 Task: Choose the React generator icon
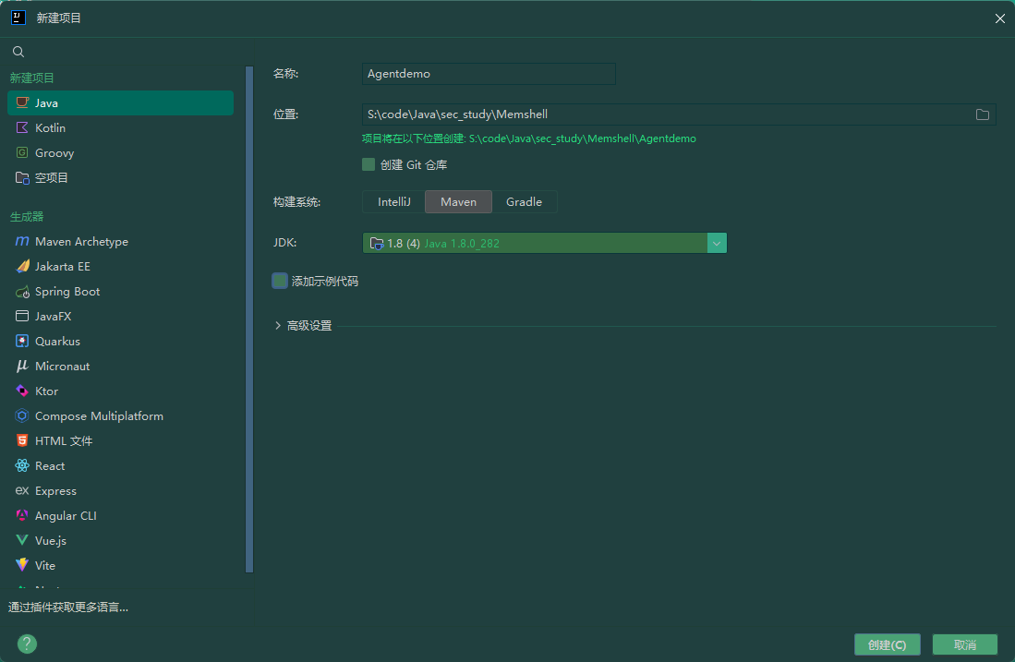tap(22, 466)
